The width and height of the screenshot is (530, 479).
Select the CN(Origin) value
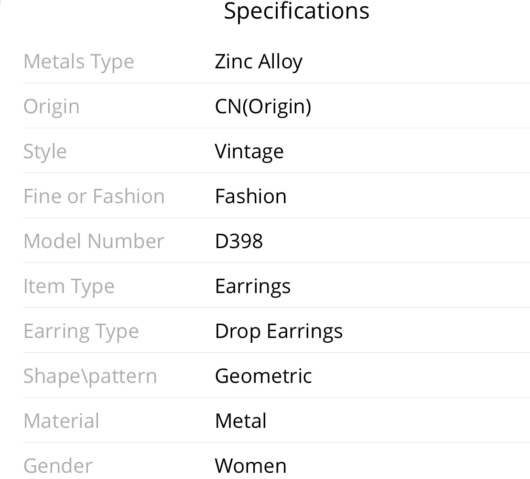263,107
